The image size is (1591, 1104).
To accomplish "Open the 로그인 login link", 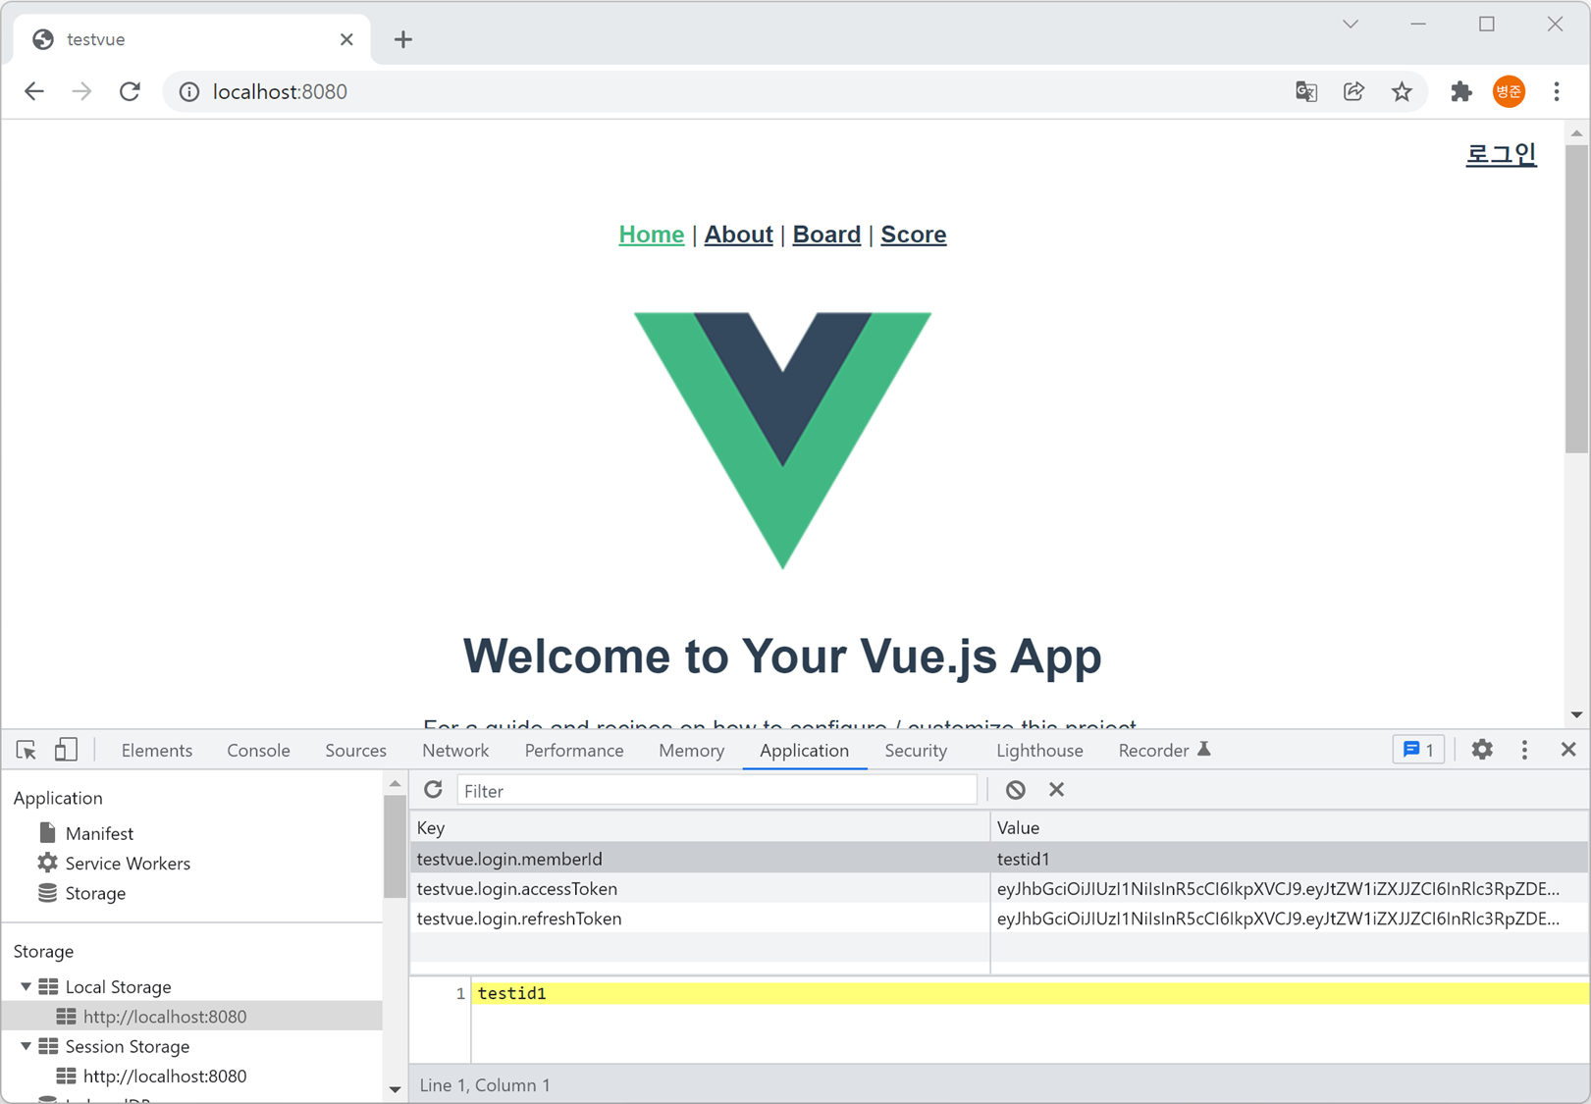I will [1501, 154].
